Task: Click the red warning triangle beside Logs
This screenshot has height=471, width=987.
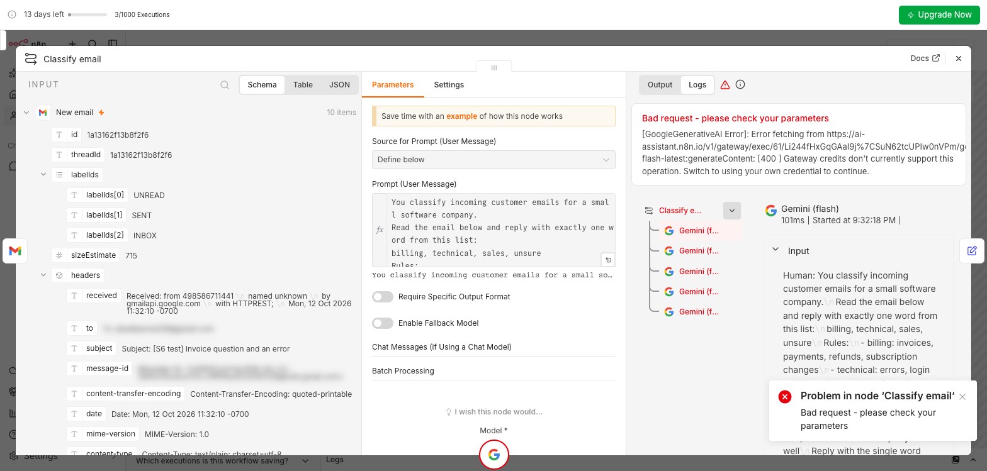Action: [725, 85]
